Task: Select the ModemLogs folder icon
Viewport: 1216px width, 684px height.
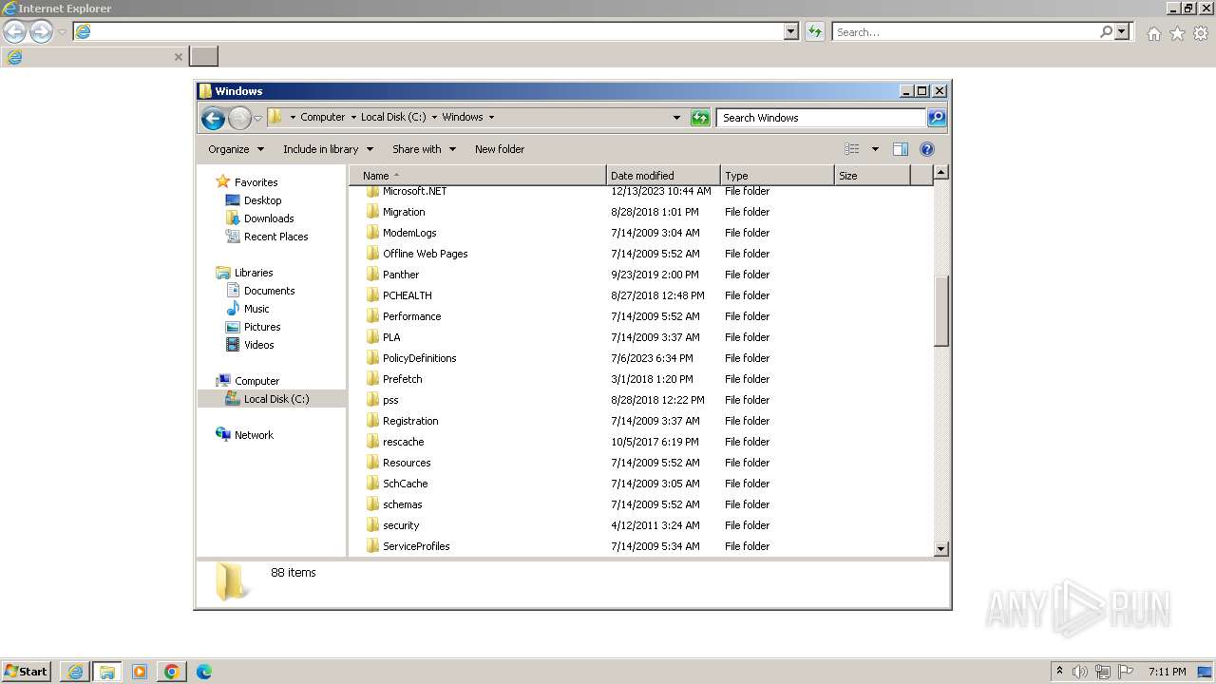Action: pos(372,233)
